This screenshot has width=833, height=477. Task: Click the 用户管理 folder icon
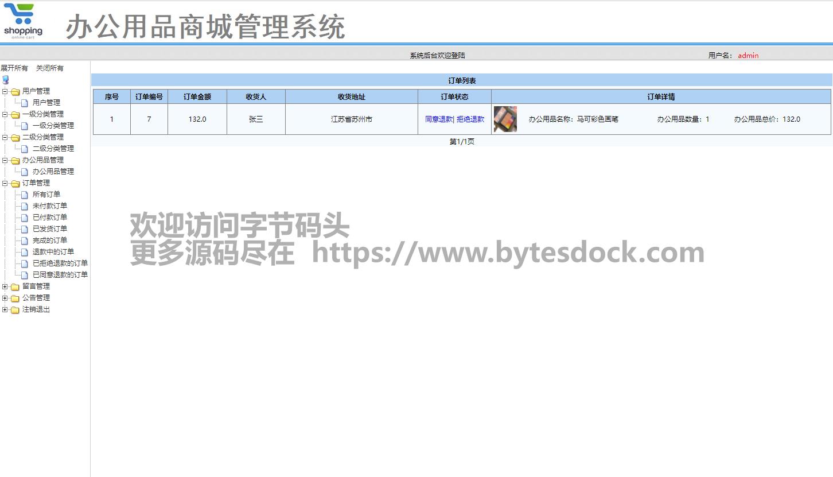click(x=15, y=91)
